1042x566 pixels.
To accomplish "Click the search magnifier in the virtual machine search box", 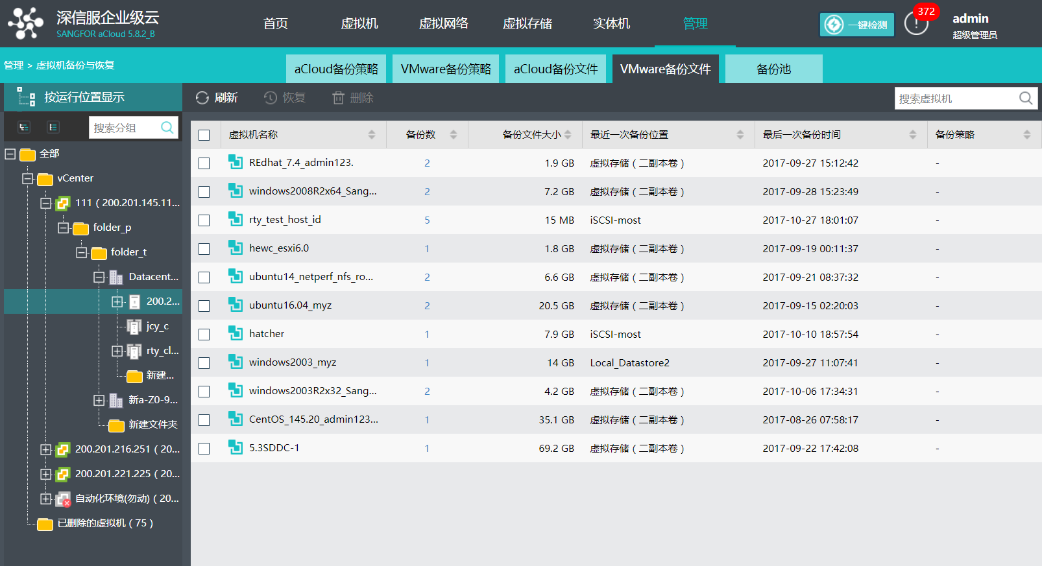I will (1026, 98).
